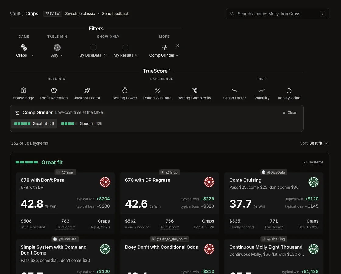Select the Jackpot Factor rocket icon
The height and width of the screenshot is (274, 341).
click(87, 90)
